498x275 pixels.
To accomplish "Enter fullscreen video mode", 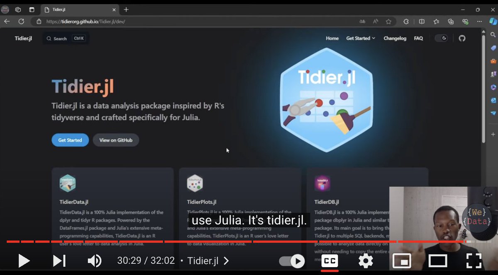I will pos(474,261).
